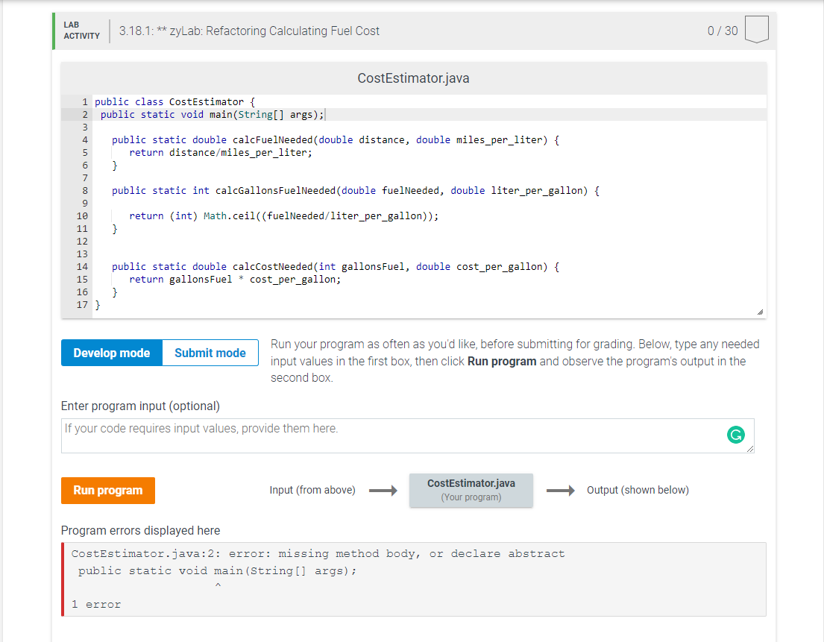Click the bookmark completion icon next to the score
824x642 pixels.
click(756, 29)
